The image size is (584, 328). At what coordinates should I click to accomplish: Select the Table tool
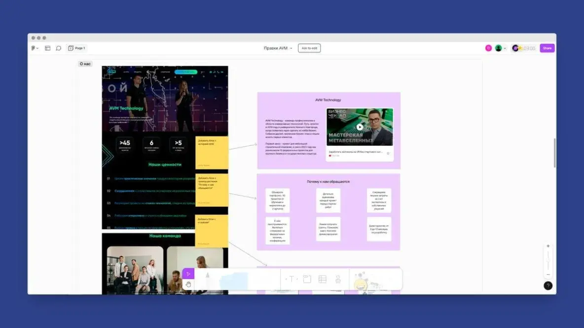tap(323, 279)
